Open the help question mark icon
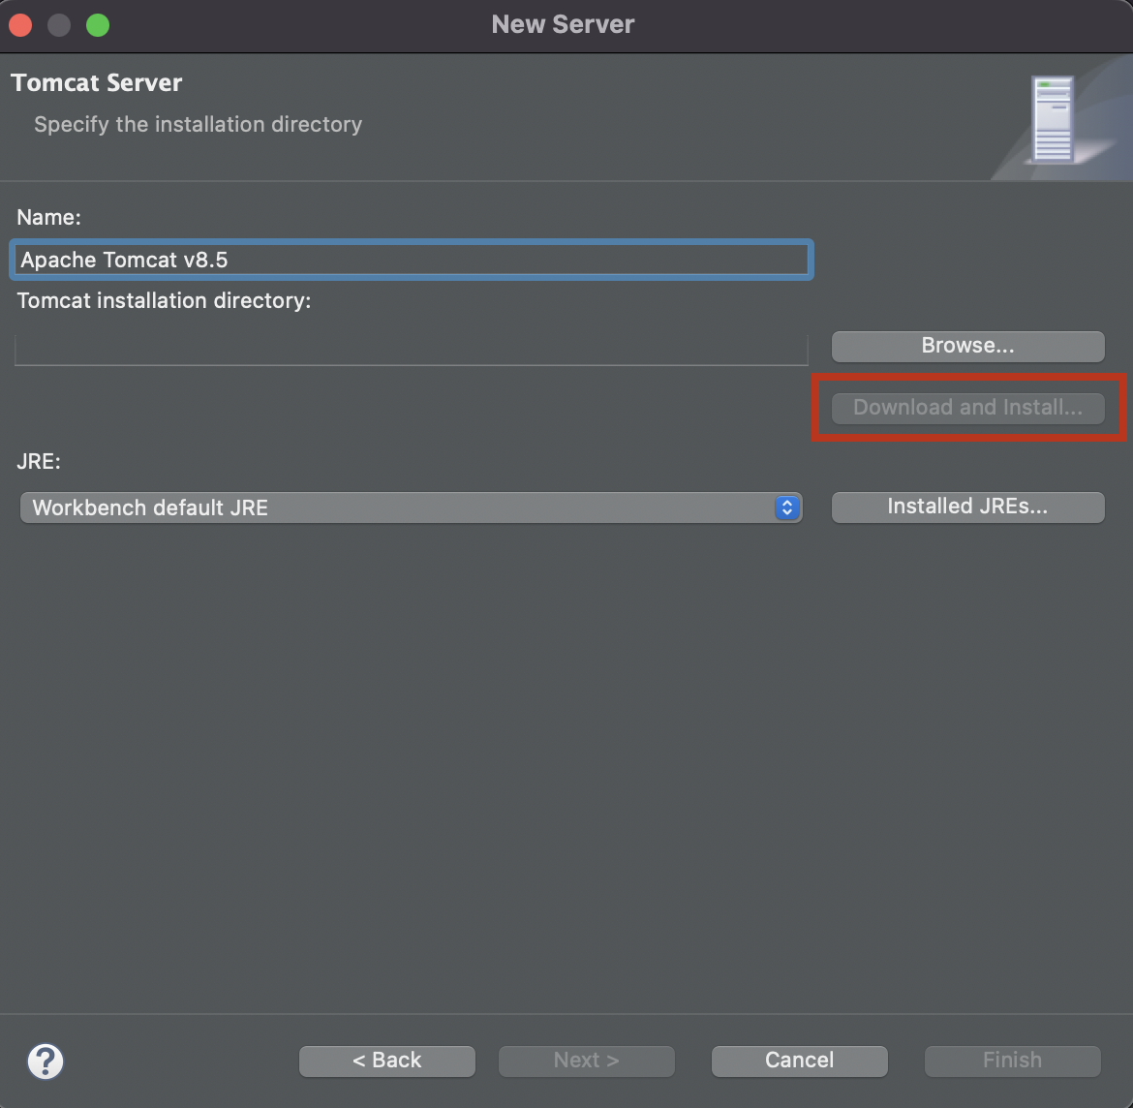 [x=46, y=1061]
